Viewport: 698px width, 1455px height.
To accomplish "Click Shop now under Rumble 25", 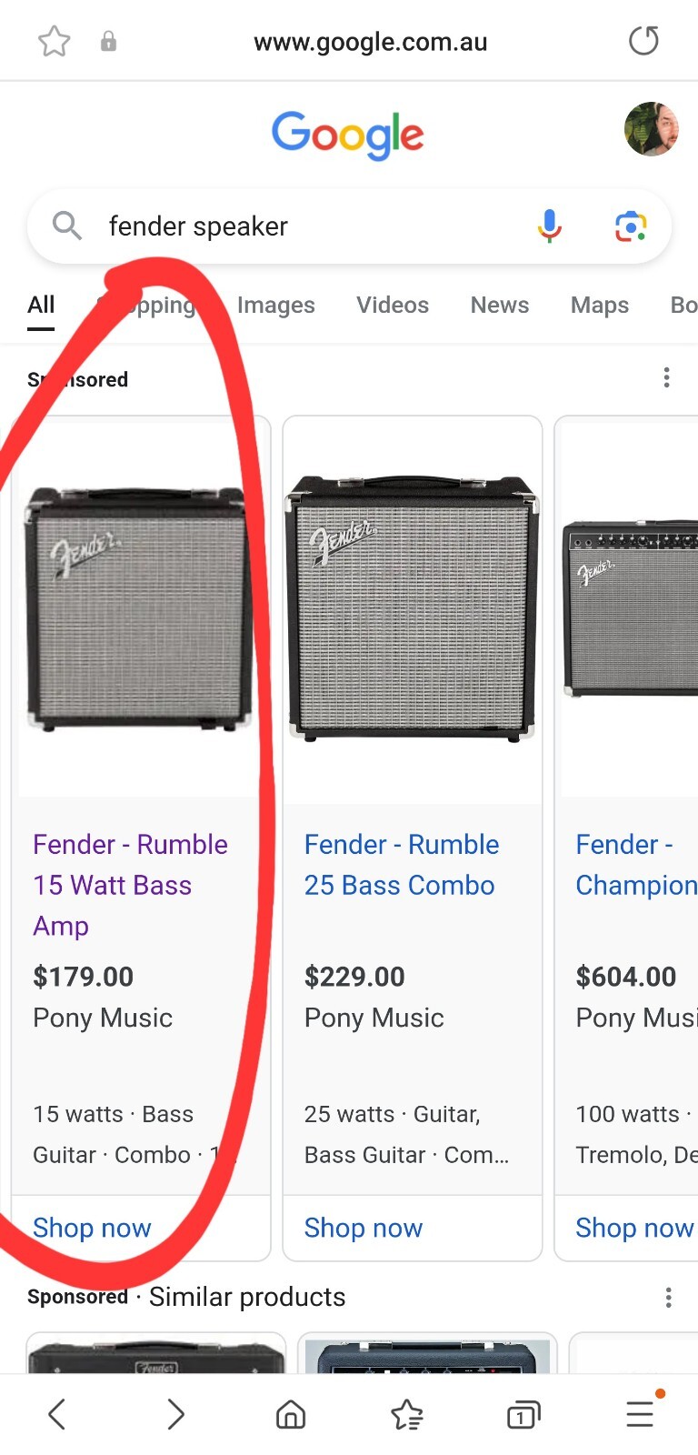I will coord(364,1228).
